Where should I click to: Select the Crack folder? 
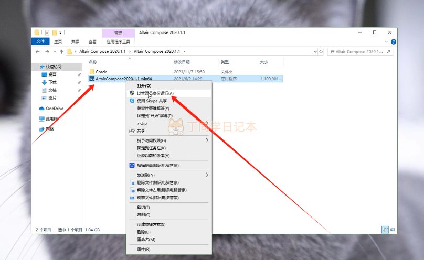101,72
